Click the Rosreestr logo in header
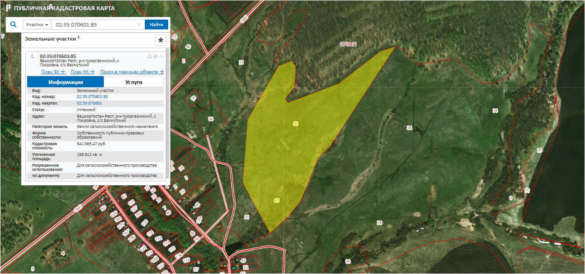The width and height of the screenshot is (585, 274). (x=7, y=8)
